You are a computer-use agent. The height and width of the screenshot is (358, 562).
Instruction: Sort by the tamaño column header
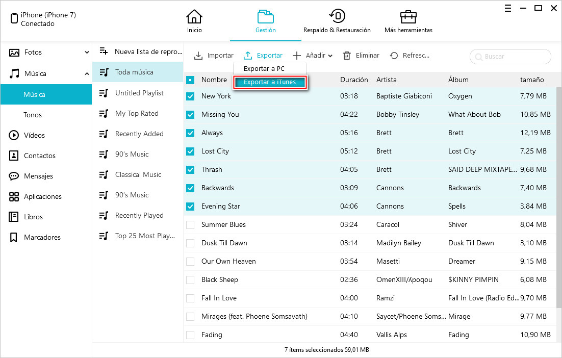pos(532,80)
